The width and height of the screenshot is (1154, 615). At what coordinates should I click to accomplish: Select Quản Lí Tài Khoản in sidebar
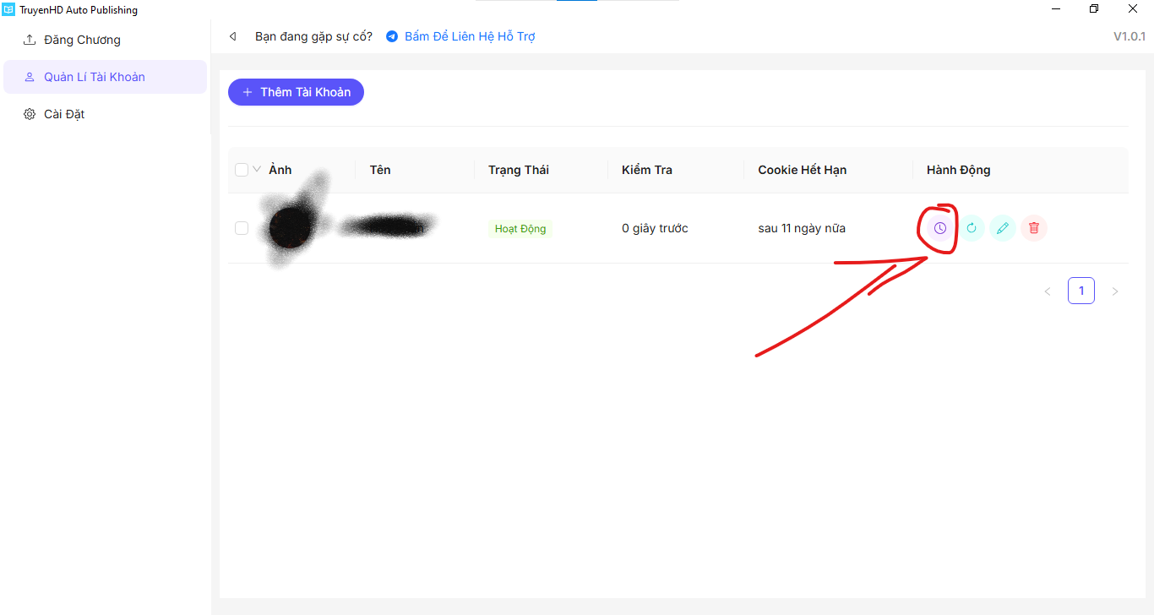pos(94,77)
